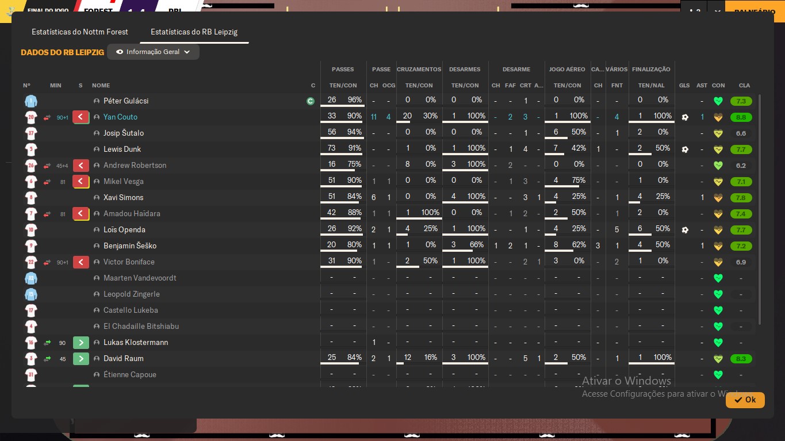
Task: Switch to Estatísticas do Nottm Forest tab
Action: [x=80, y=32]
